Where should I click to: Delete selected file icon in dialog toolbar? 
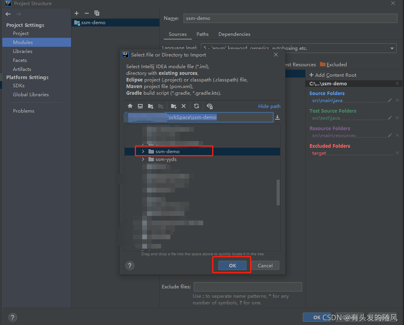pos(184,106)
